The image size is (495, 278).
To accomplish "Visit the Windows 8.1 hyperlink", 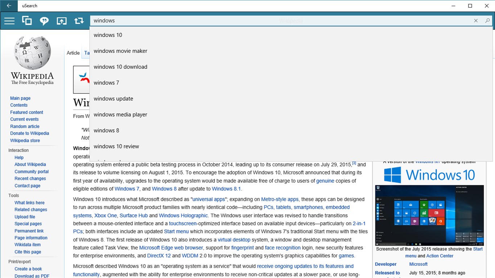I will 226,189.
